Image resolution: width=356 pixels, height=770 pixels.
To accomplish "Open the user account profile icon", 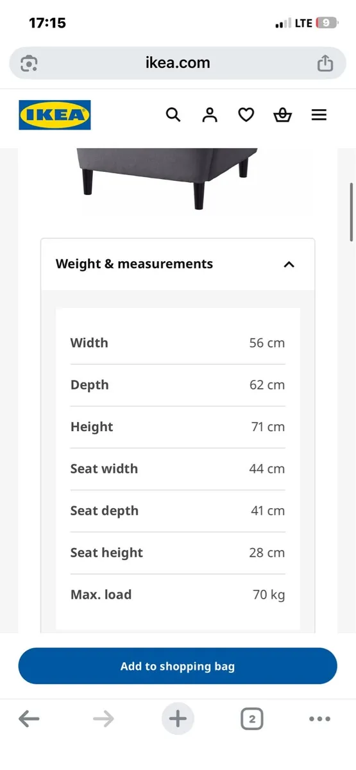I will click(x=210, y=115).
